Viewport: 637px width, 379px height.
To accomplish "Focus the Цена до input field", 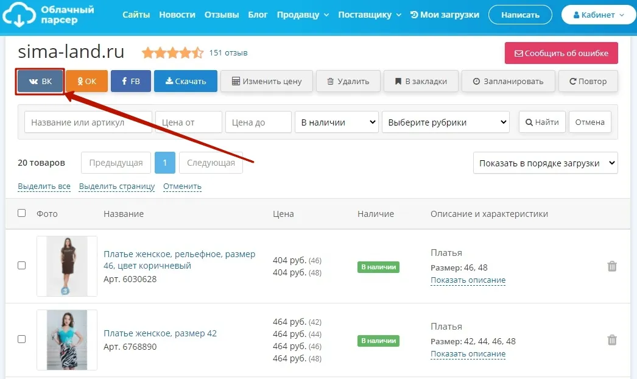I will point(258,122).
